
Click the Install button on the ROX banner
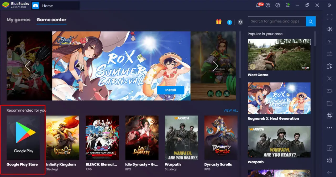click(171, 90)
